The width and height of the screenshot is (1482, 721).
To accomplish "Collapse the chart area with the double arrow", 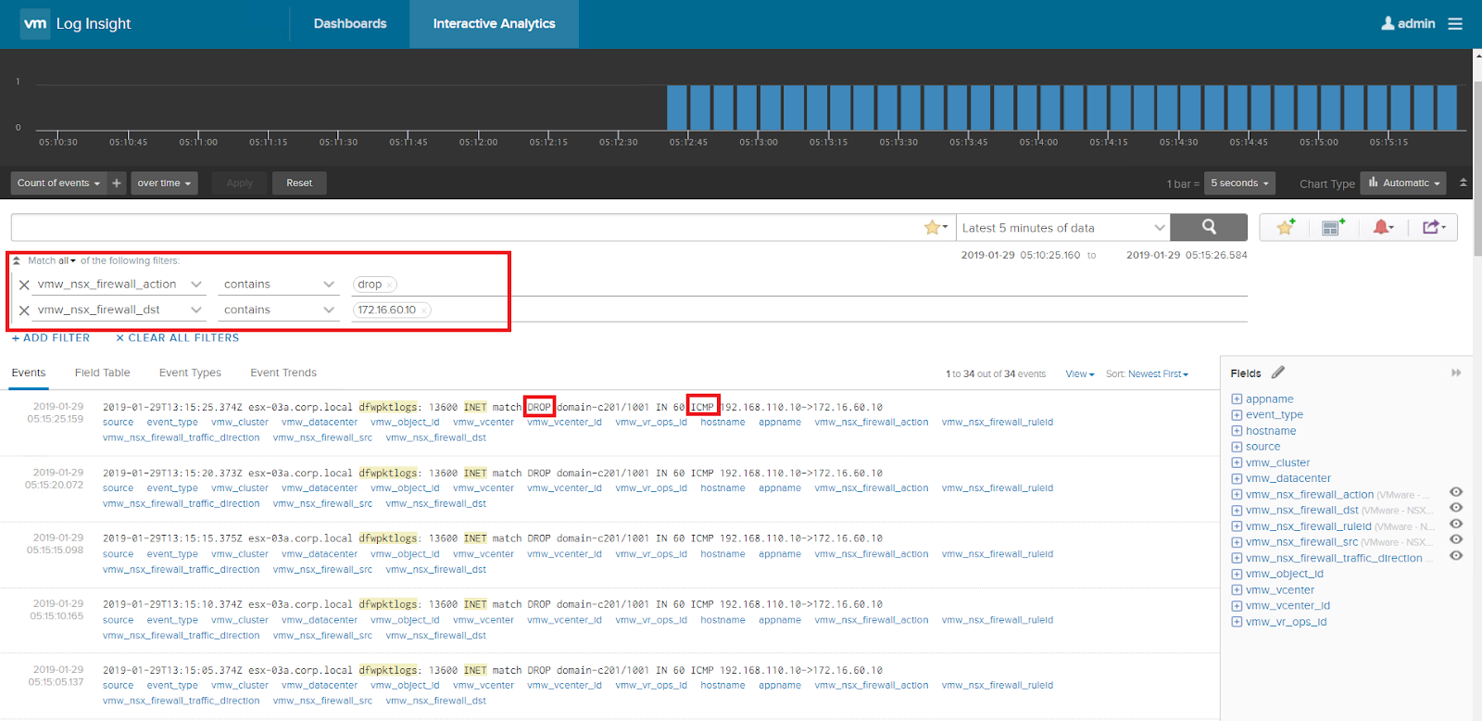I will [x=1463, y=183].
